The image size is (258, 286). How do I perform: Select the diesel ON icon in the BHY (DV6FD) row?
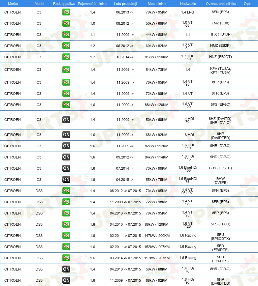pos(66,168)
